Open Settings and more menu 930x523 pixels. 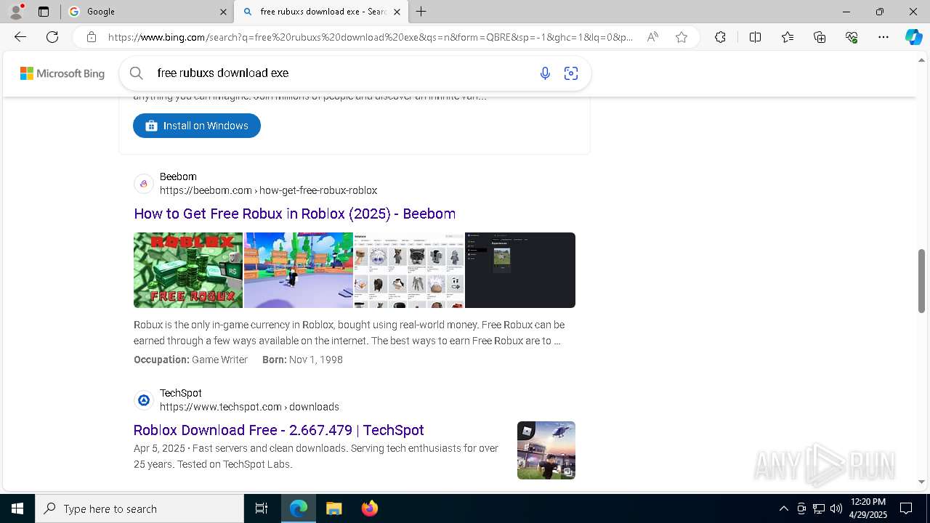tap(883, 37)
